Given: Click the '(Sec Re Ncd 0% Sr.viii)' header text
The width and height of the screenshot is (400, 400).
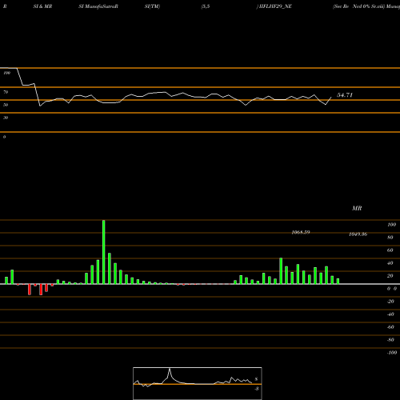Looking at the screenshot, I should pos(358,6).
